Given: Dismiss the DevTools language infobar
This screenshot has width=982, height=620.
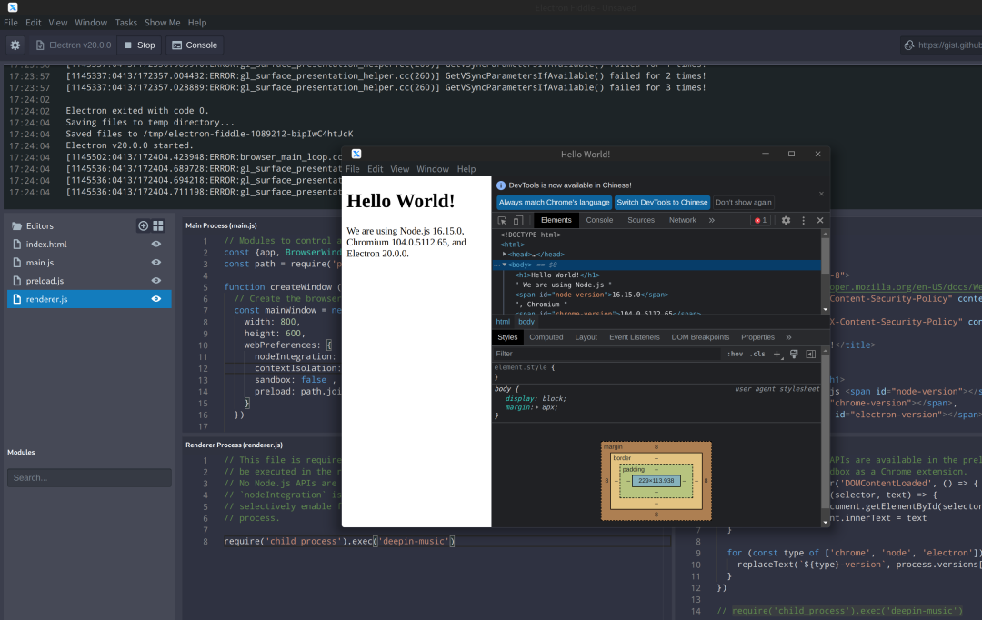Looking at the screenshot, I should click(821, 195).
